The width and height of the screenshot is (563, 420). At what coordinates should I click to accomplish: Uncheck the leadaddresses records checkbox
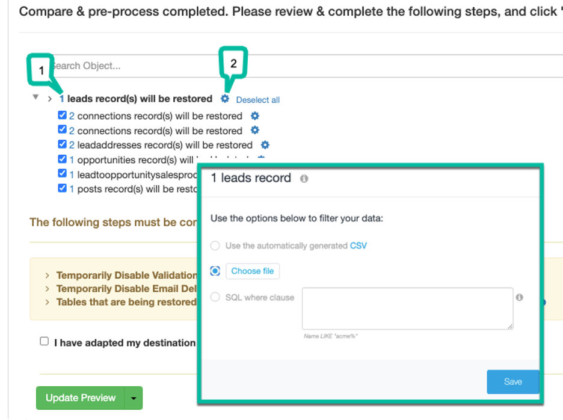[62, 144]
